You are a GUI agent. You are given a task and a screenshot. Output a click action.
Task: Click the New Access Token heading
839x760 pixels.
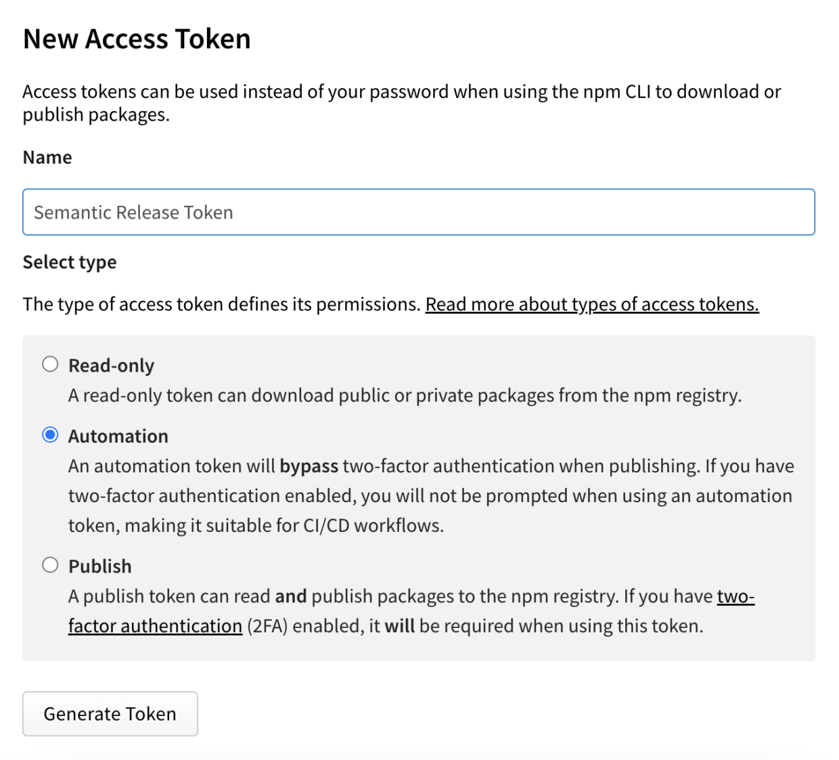137,39
